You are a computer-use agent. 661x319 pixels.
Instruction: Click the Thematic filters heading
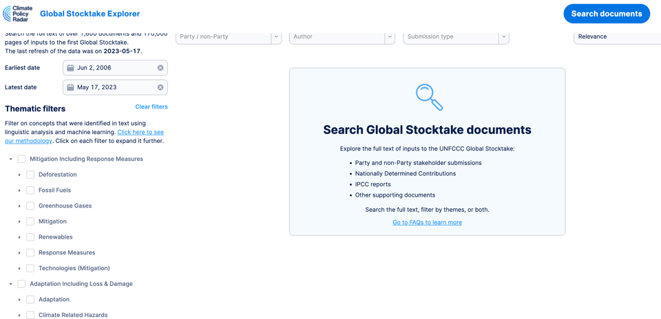[x=35, y=109]
